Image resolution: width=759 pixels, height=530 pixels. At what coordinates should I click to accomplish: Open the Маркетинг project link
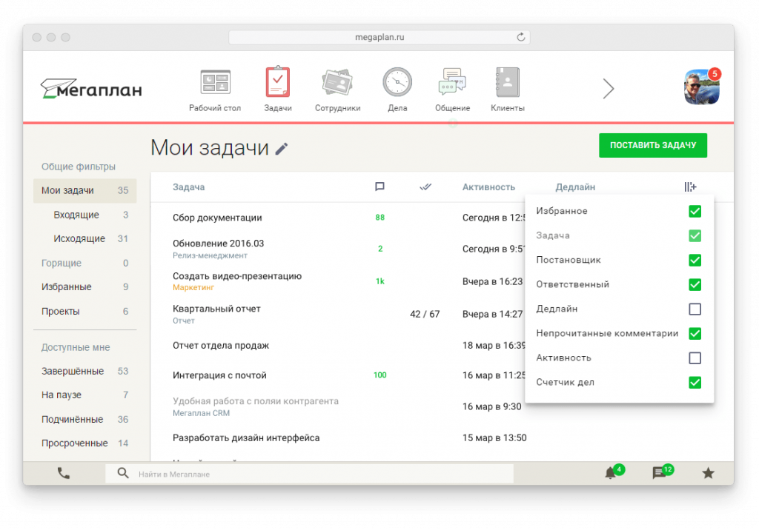click(x=193, y=288)
